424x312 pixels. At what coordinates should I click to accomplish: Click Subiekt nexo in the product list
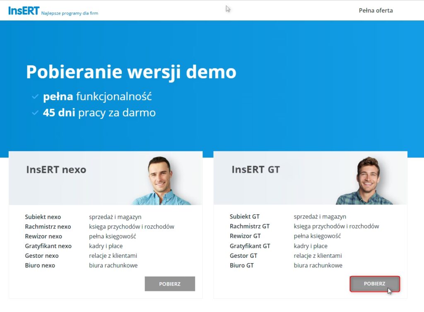coord(43,217)
